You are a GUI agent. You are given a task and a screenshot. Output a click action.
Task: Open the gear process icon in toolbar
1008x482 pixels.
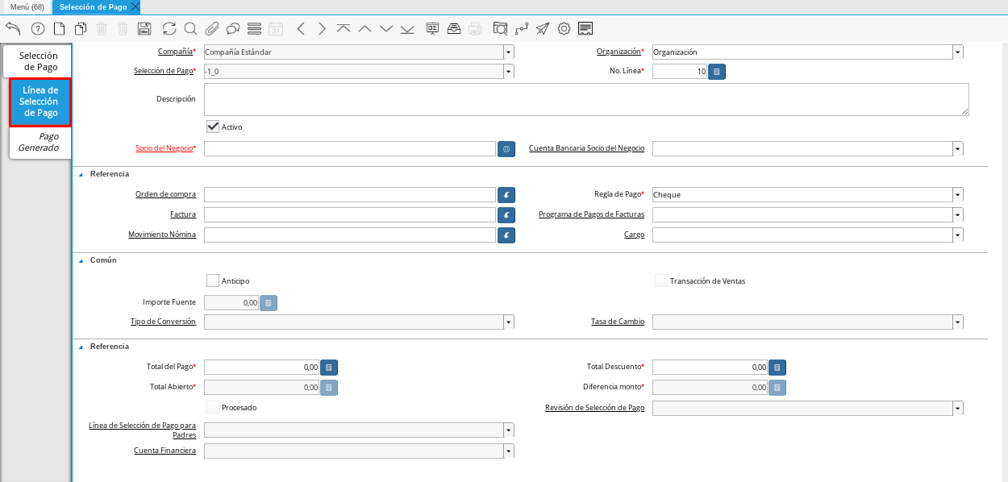(x=564, y=29)
